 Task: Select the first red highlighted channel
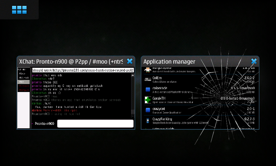click(23, 86)
